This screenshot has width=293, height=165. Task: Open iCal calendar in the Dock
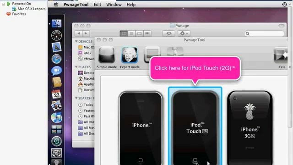(56, 94)
